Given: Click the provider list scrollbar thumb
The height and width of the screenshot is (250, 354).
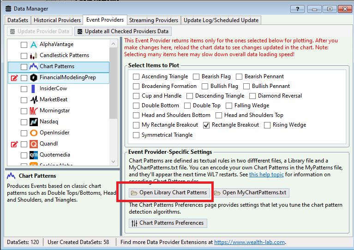Looking at the screenshot, I should click(x=114, y=83).
